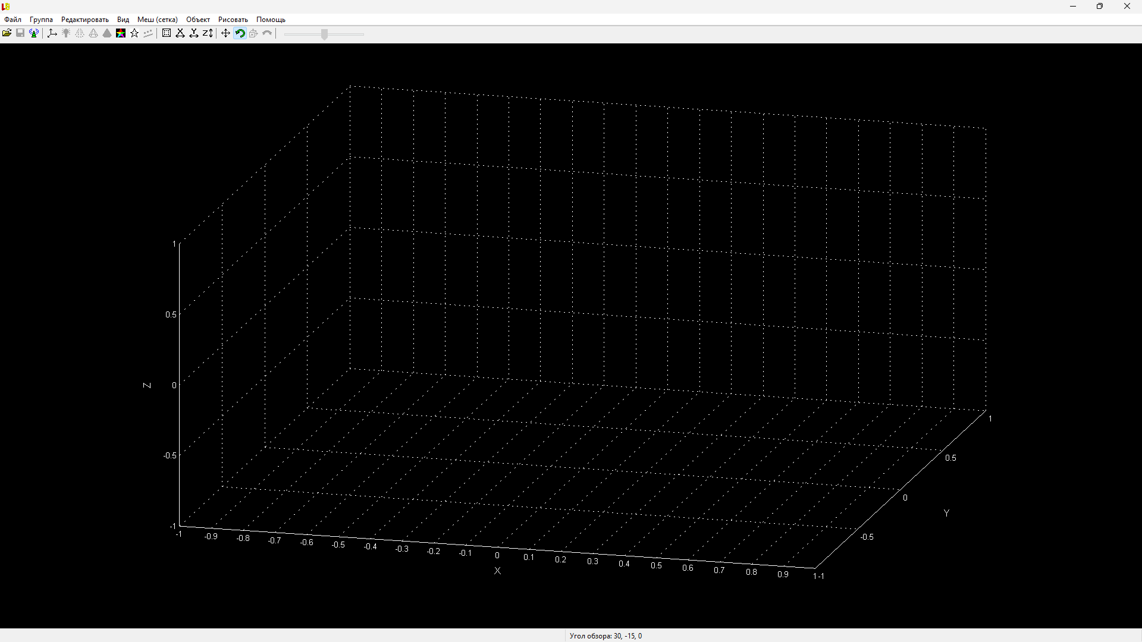Click the outlined star toolbar icon
Viewport: 1142px width, 642px height.
[134, 33]
